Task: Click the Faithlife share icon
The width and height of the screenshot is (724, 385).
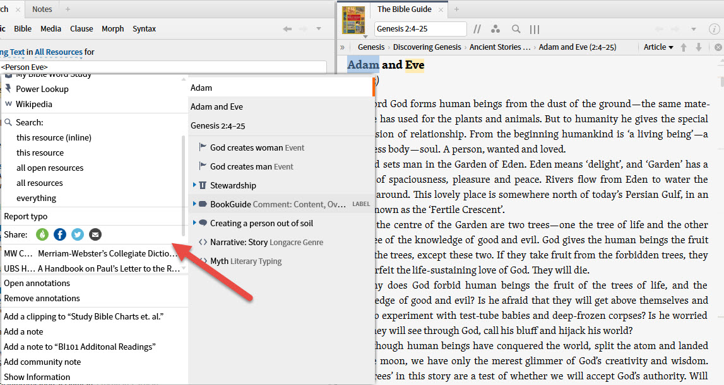Action: coord(42,234)
